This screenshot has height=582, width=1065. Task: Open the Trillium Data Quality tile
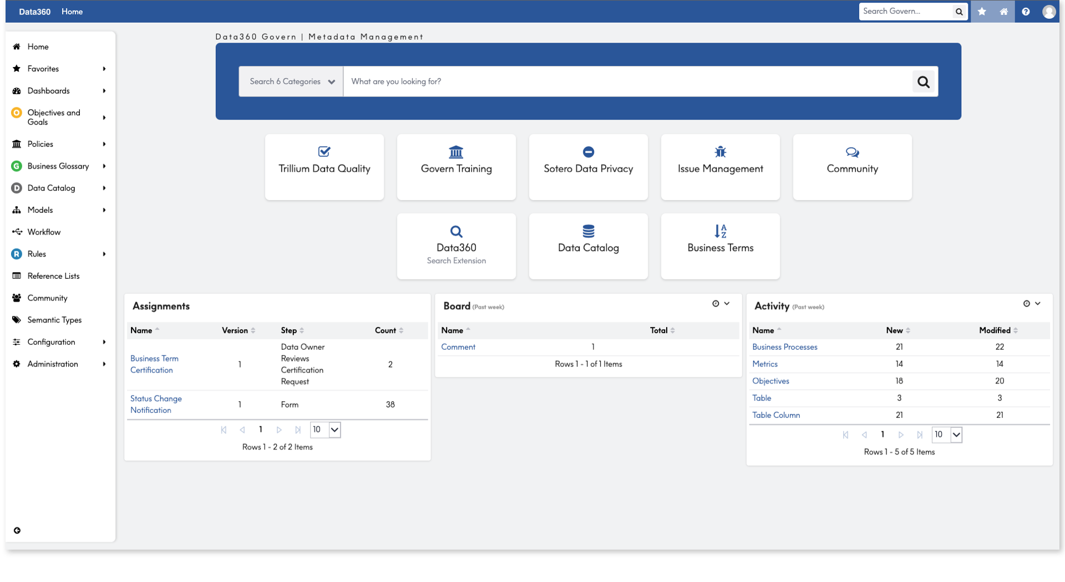click(x=324, y=167)
